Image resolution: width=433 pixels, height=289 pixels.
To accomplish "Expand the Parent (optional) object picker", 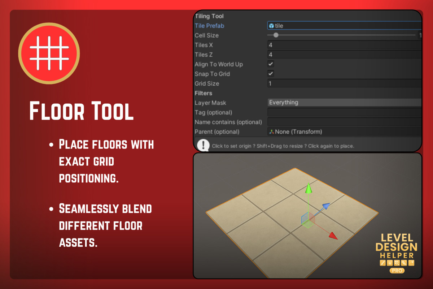I will pos(343,131).
